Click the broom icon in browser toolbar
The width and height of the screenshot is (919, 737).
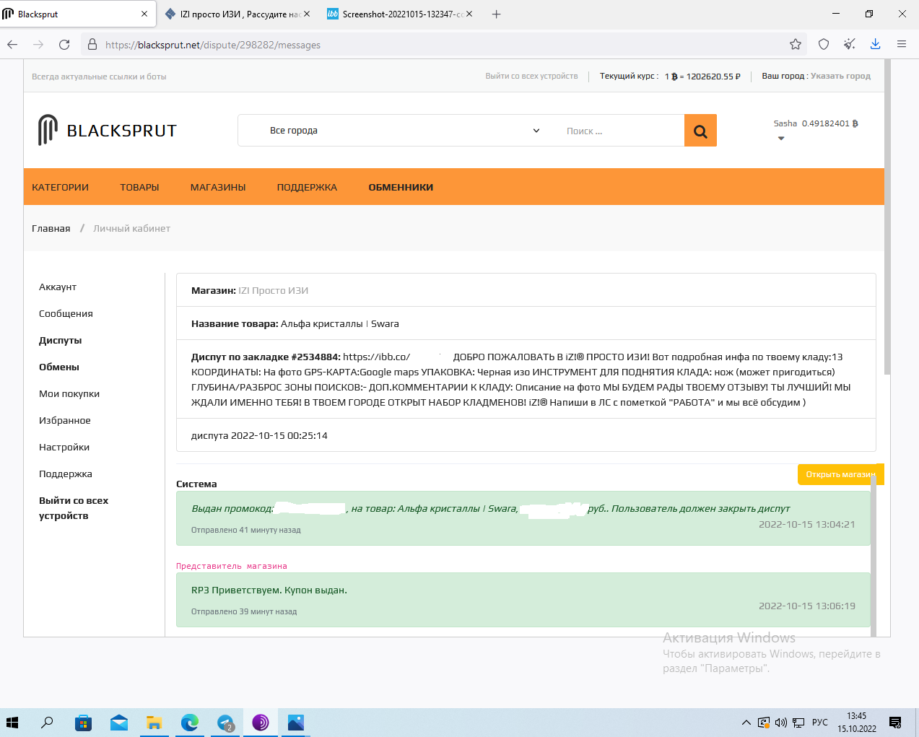click(850, 45)
